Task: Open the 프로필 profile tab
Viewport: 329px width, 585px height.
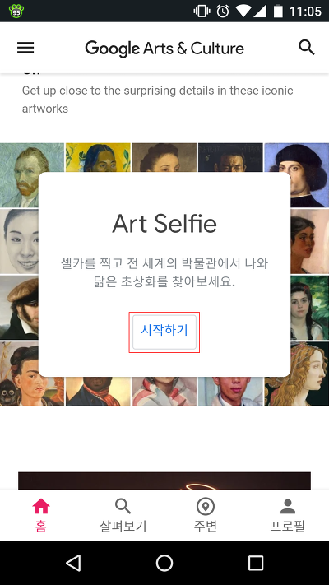Action: (288, 515)
